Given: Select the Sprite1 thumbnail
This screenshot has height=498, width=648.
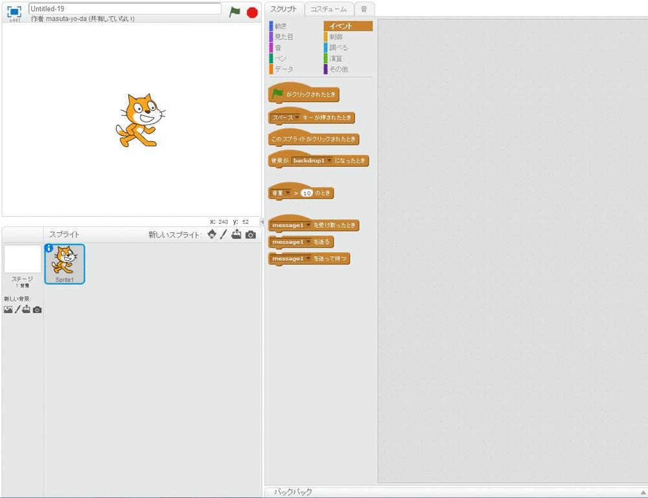Looking at the screenshot, I should tap(64, 264).
